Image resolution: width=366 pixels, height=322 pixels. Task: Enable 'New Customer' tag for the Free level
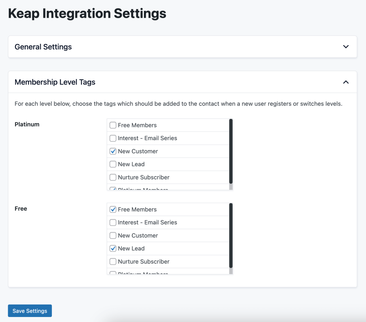[x=113, y=235]
